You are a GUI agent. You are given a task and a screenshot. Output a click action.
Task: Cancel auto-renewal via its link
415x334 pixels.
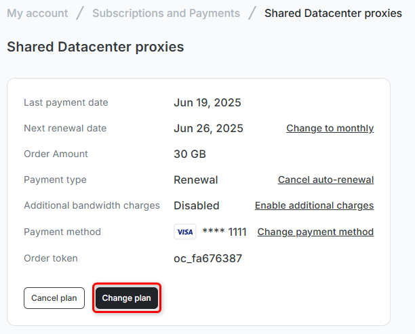tap(325, 180)
